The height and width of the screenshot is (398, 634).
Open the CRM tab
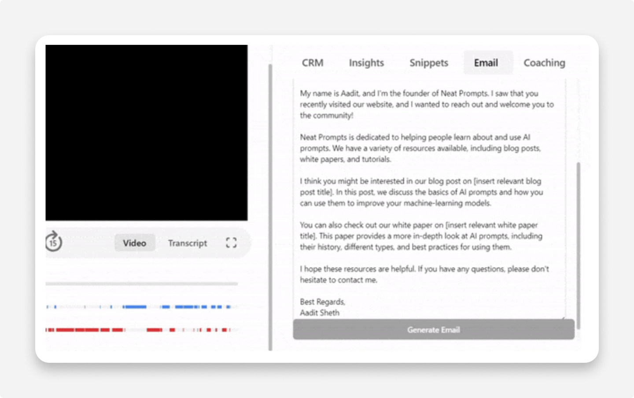pyautogui.click(x=312, y=63)
